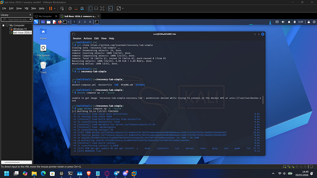Switch to the My Computer tab

45,16
